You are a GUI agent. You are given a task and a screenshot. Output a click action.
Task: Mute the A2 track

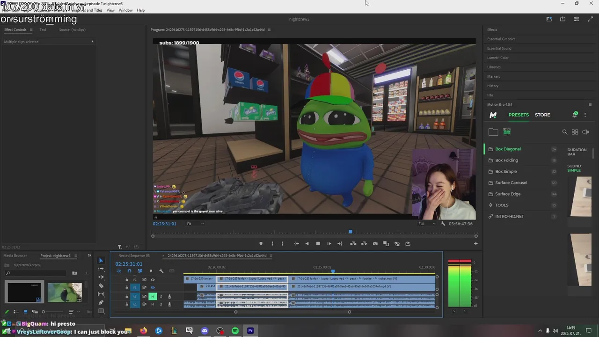153,304
